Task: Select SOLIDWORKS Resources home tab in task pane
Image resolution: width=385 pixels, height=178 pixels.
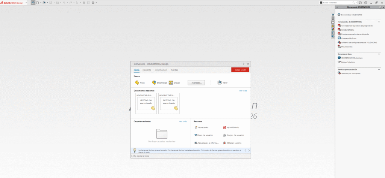Action: (333, 15)
